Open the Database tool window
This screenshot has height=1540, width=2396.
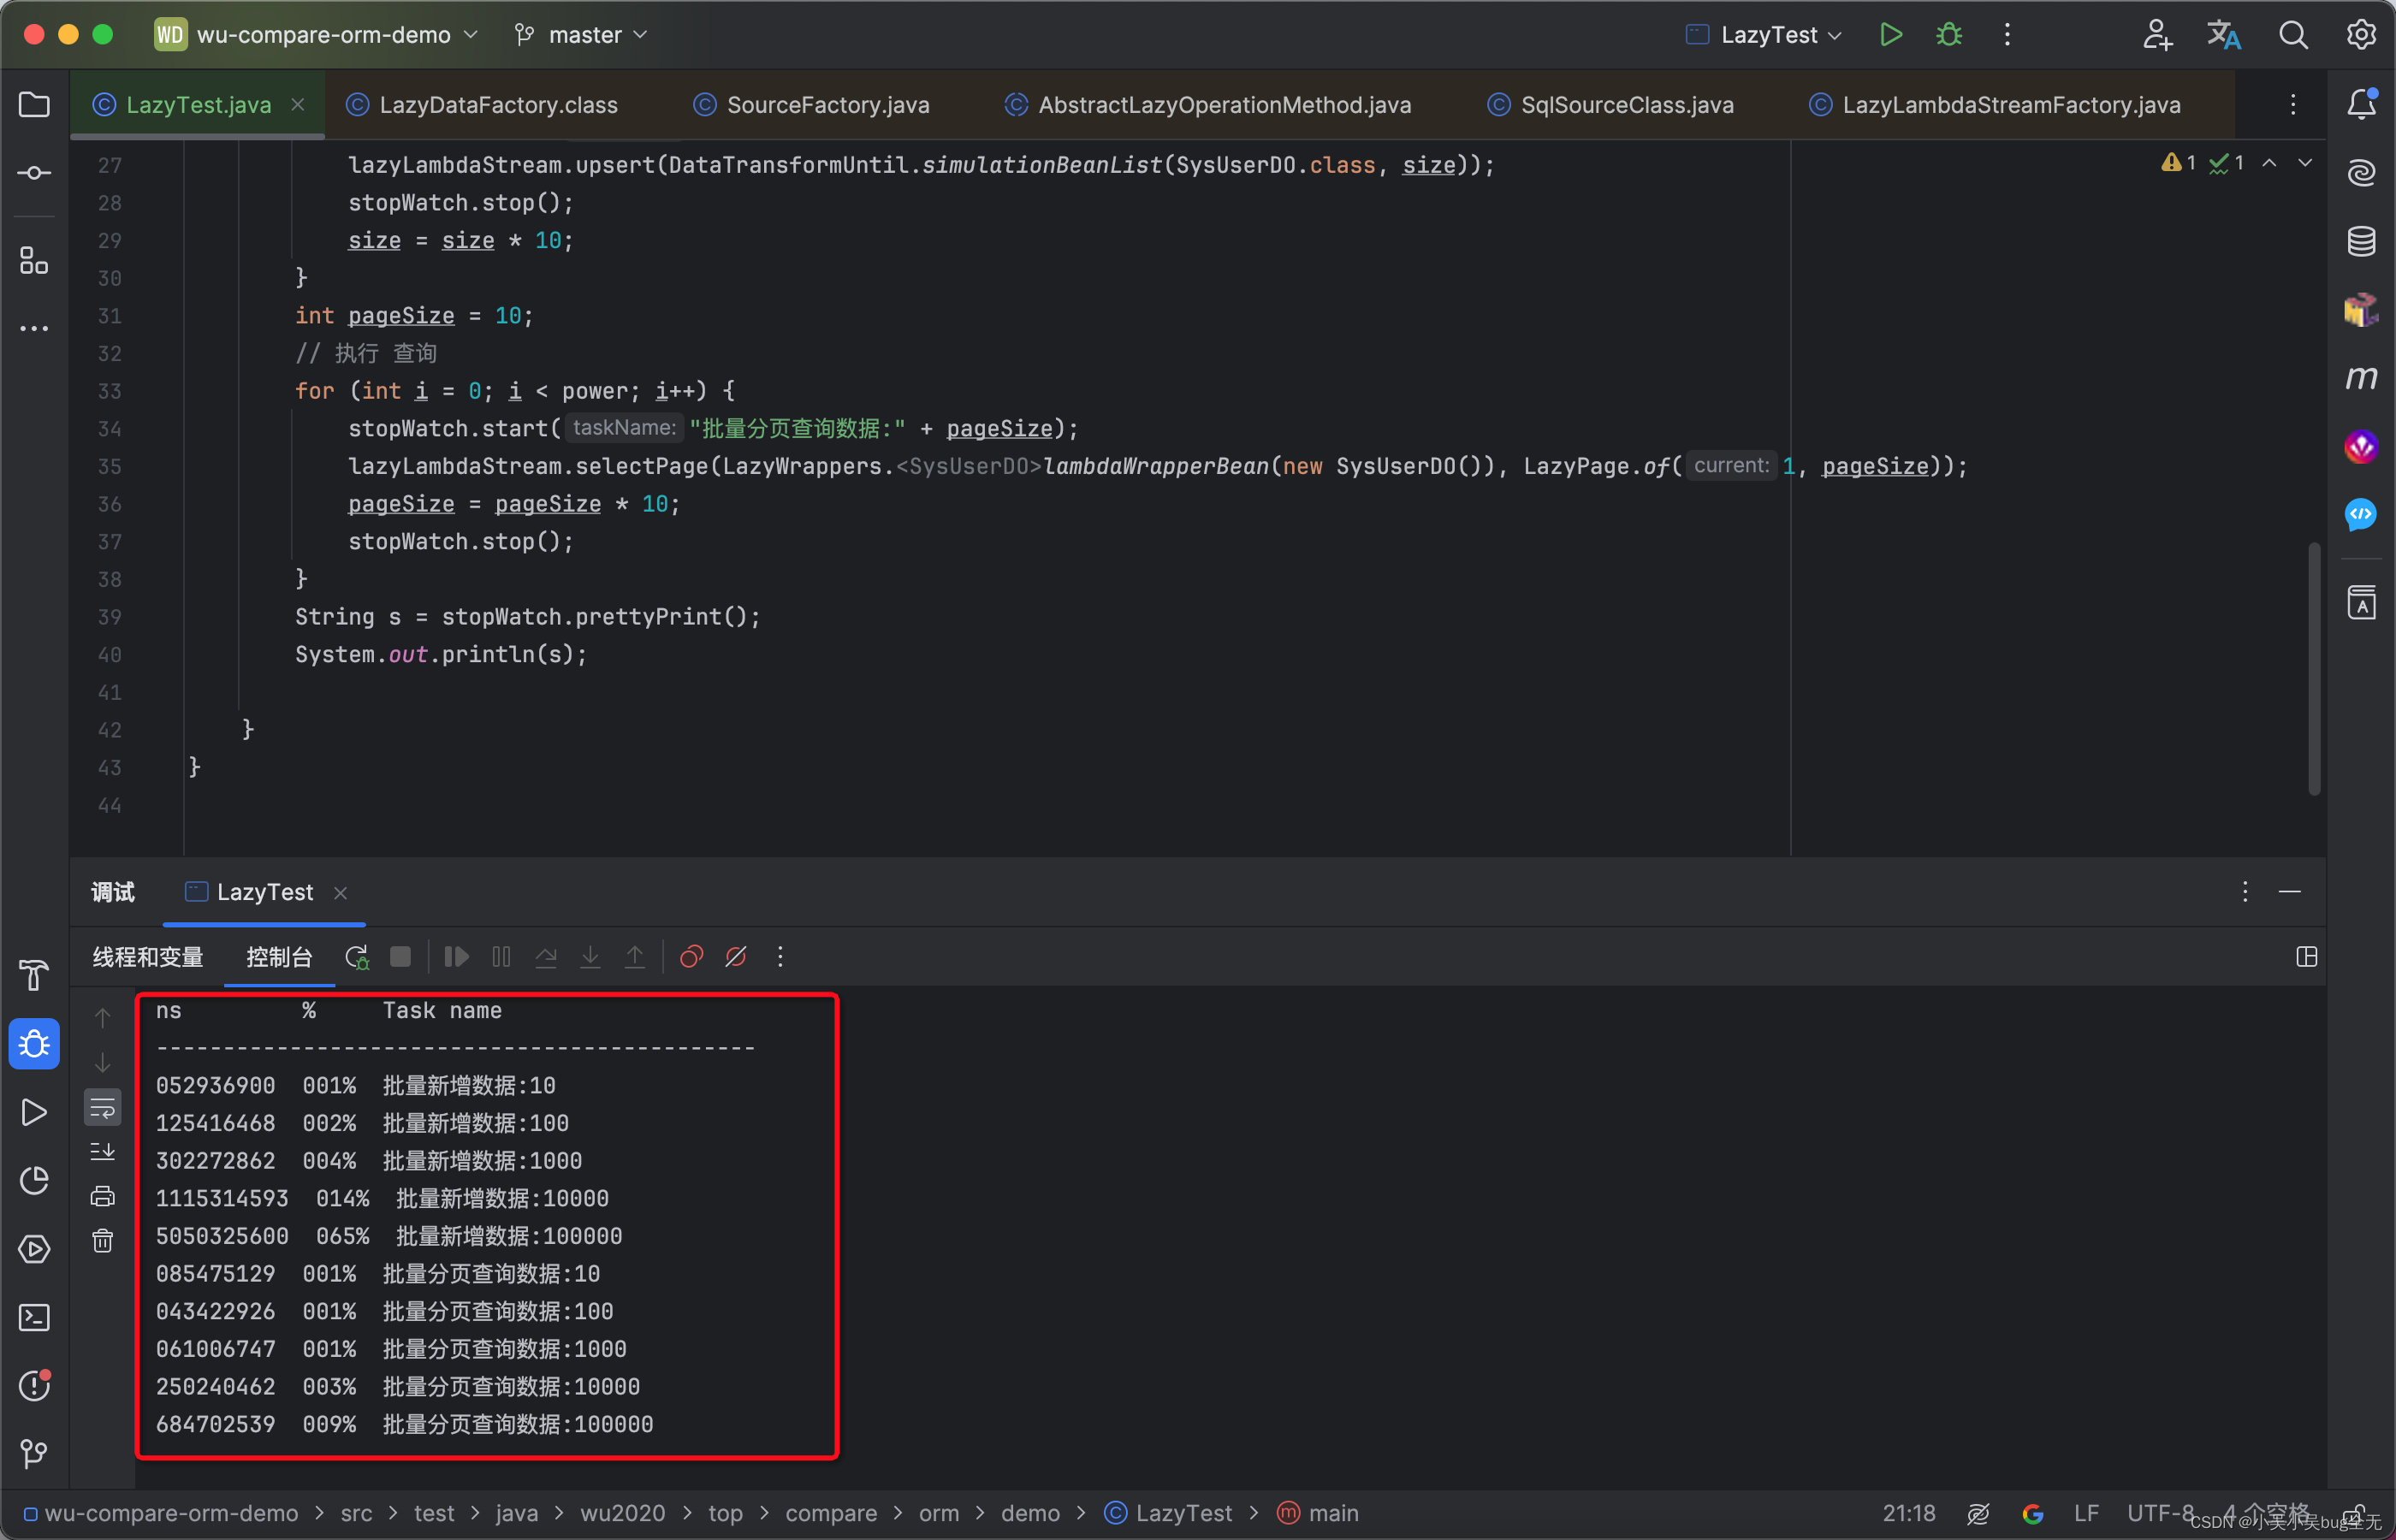click(2361, 241)
